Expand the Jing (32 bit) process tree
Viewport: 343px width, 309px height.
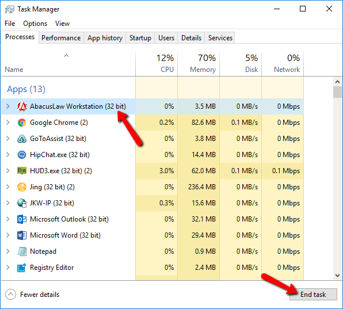pos(8,187)
